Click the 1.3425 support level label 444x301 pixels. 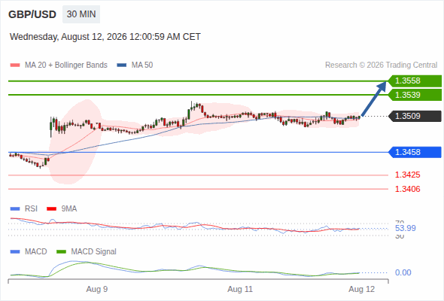pyautogui.click(x=407, y=175)
